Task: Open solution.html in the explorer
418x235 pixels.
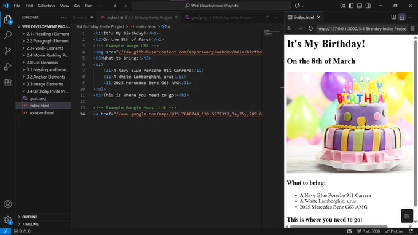Action: (42, 113)
